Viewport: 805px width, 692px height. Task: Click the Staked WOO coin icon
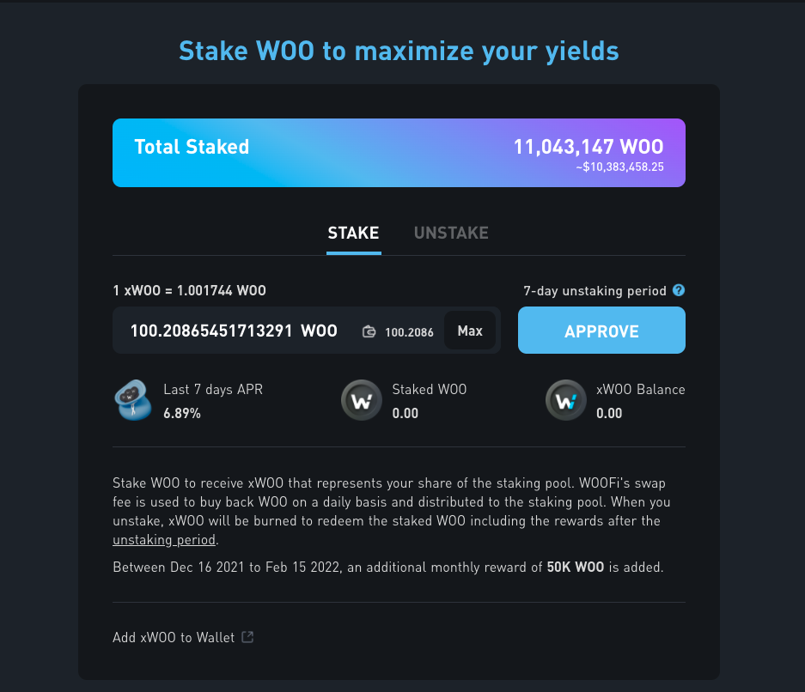pos(362,400)
